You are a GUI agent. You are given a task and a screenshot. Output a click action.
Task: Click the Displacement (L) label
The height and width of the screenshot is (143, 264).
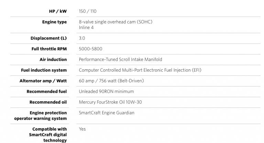[48, 38]
